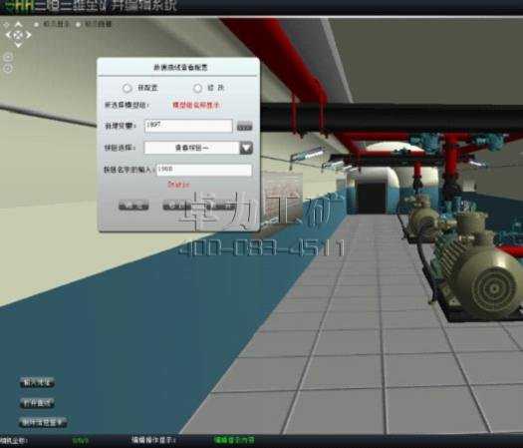Click the lower circular icon under navigation pad

click(x=8, y=69)
